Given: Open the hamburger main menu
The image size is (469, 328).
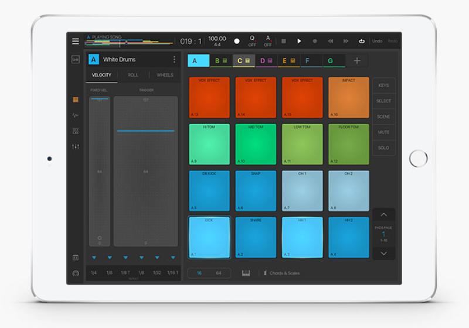Looking at the screenshot, I should point(76,41).
